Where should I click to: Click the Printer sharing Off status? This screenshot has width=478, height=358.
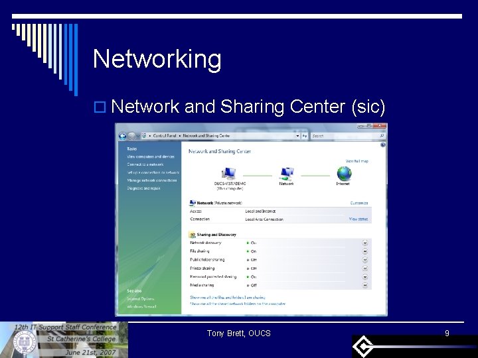(x=252, y=268)
